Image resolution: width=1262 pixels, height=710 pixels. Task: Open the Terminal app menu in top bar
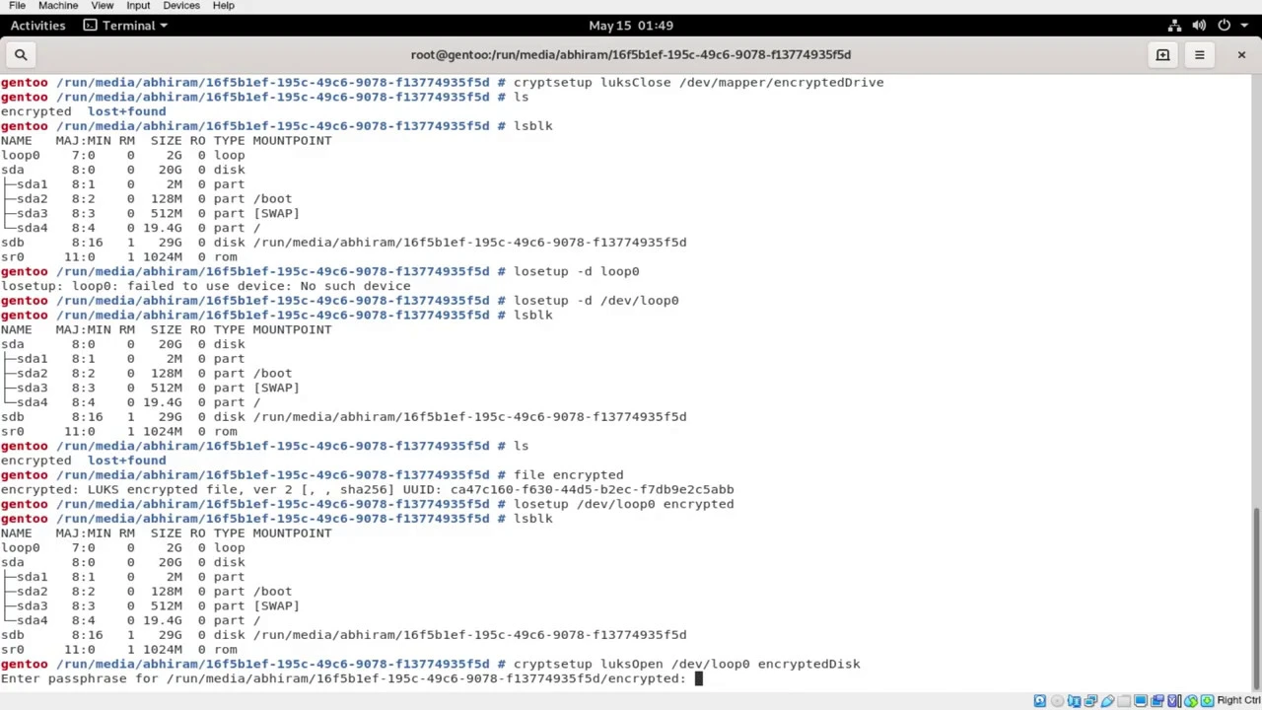[125, 25]
